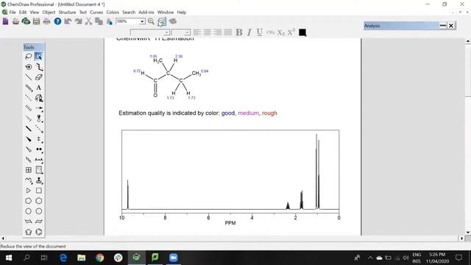The image size is (471, 265).
Task: Open the Colors menu
Action: pos(113,13)
